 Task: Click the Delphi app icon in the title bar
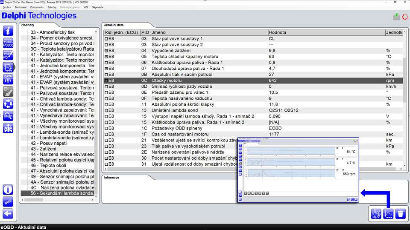pyautogui.click(x=2, y=2)
